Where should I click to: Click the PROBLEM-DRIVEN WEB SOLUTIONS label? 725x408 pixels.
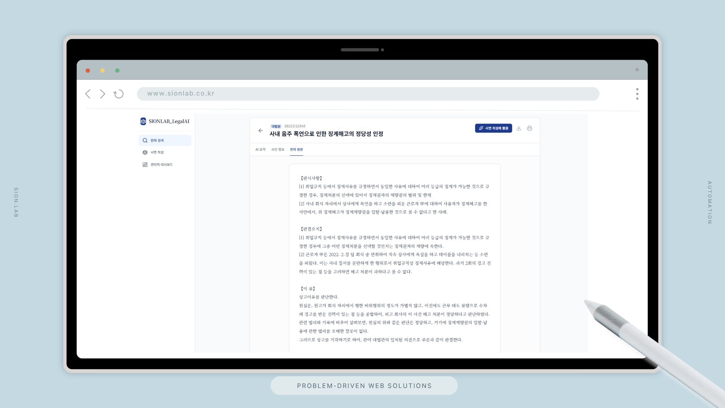[364, 386]
